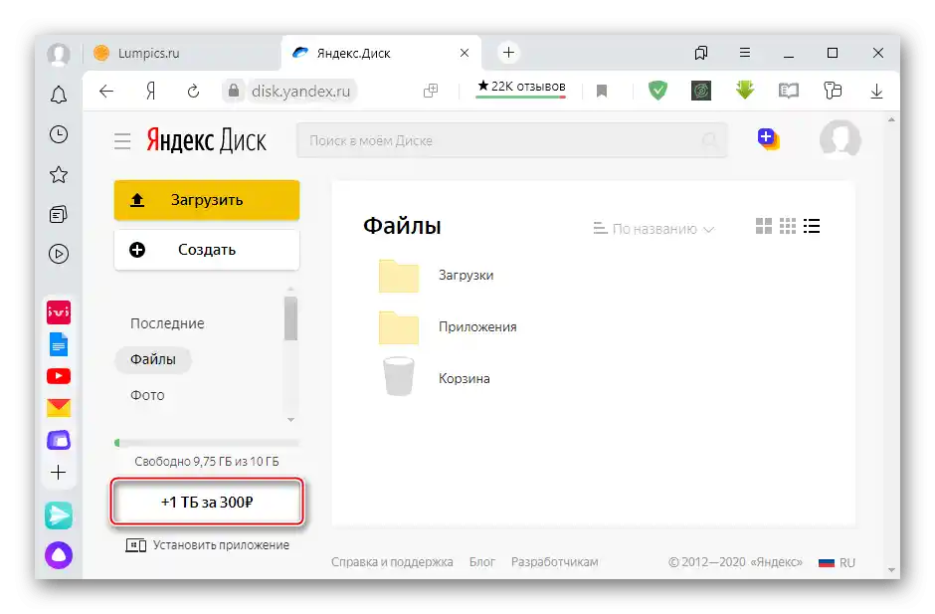Open the blue documents shortcut
Viewport: 935px width, 614px height.
(x=59, y=344)
